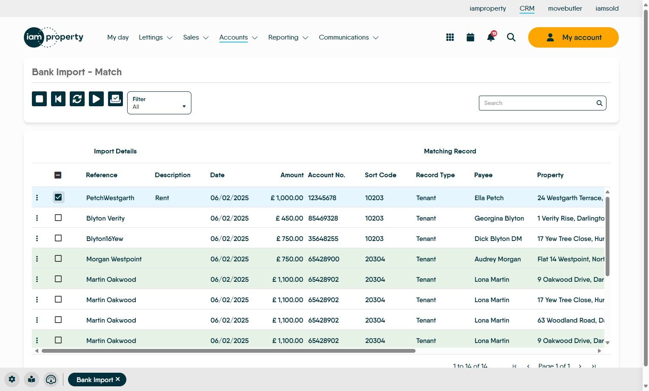Tick the Blyton Verity row checkbox
The height and width of the screenshot is (391, 649).
(x=58, y=218)
